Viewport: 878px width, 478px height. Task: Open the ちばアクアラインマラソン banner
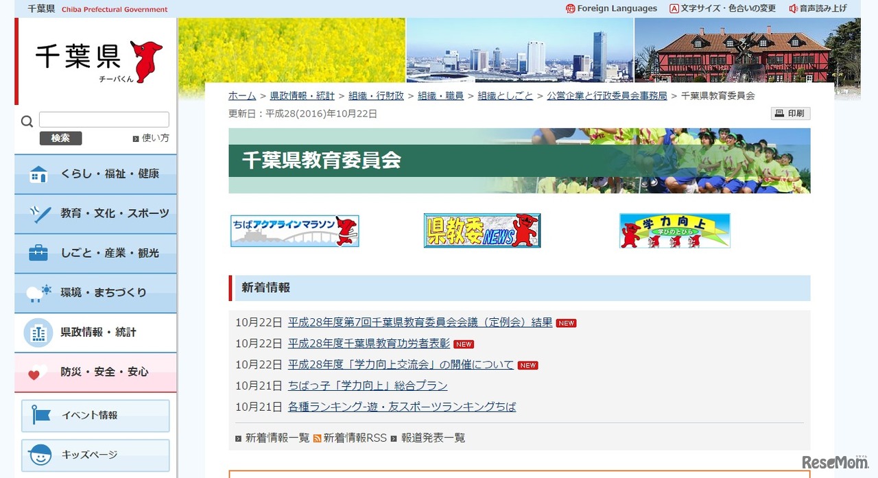click(x=294, y=231)
